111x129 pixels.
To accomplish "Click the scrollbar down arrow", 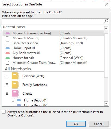I will point(106,103).
